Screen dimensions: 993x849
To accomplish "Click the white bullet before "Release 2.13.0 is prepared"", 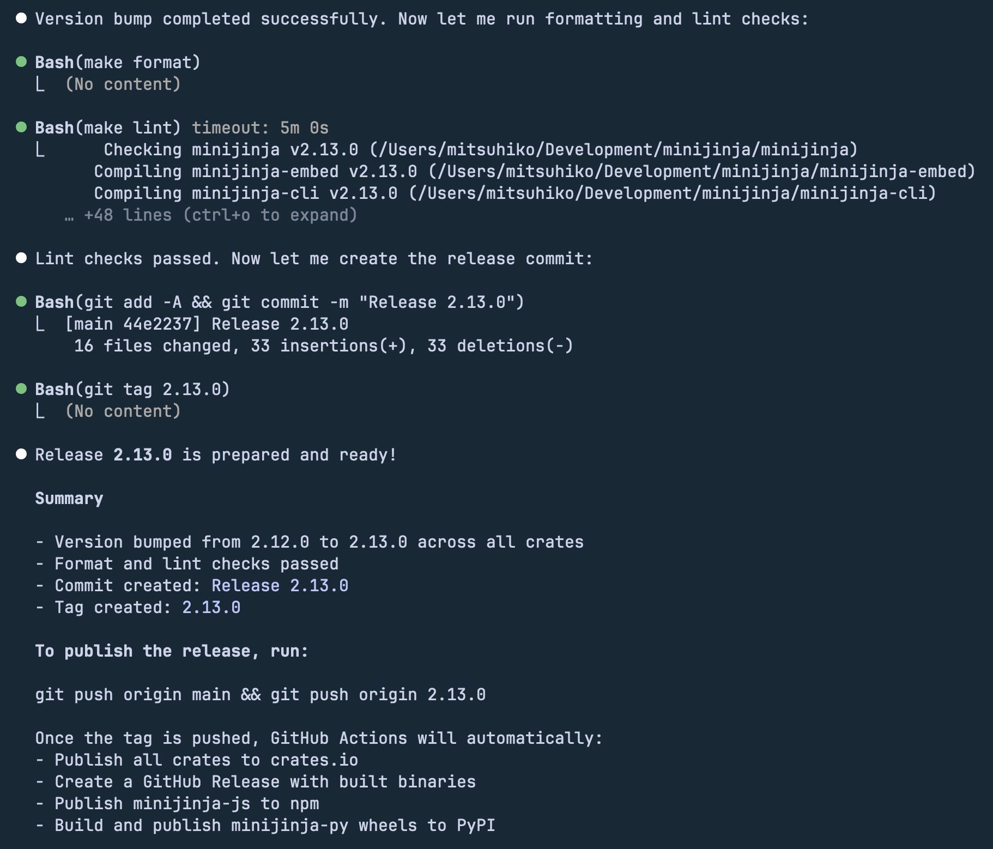I will click(x=21, y=454).
